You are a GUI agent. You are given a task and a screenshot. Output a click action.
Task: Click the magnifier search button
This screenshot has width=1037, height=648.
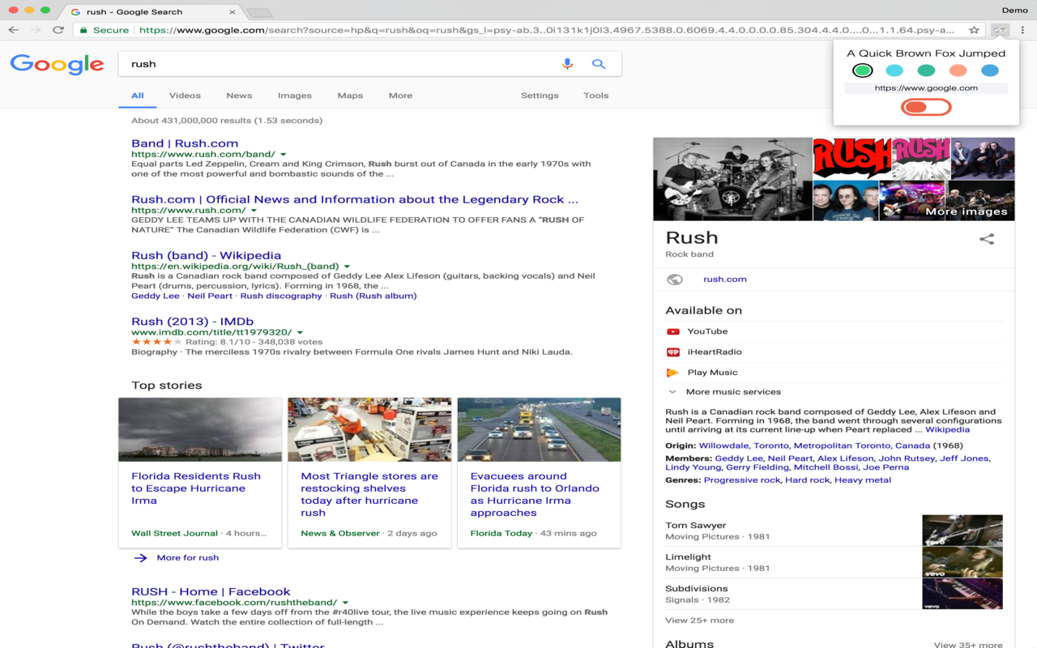point(599,64)
